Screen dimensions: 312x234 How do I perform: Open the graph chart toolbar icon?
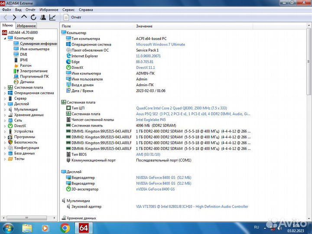52,17
